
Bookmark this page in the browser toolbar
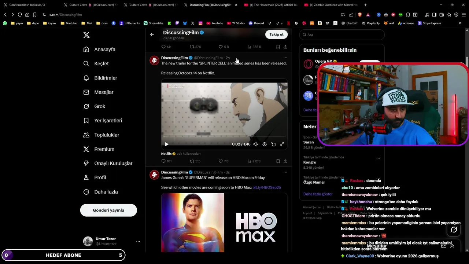click(x=34, y=15)
